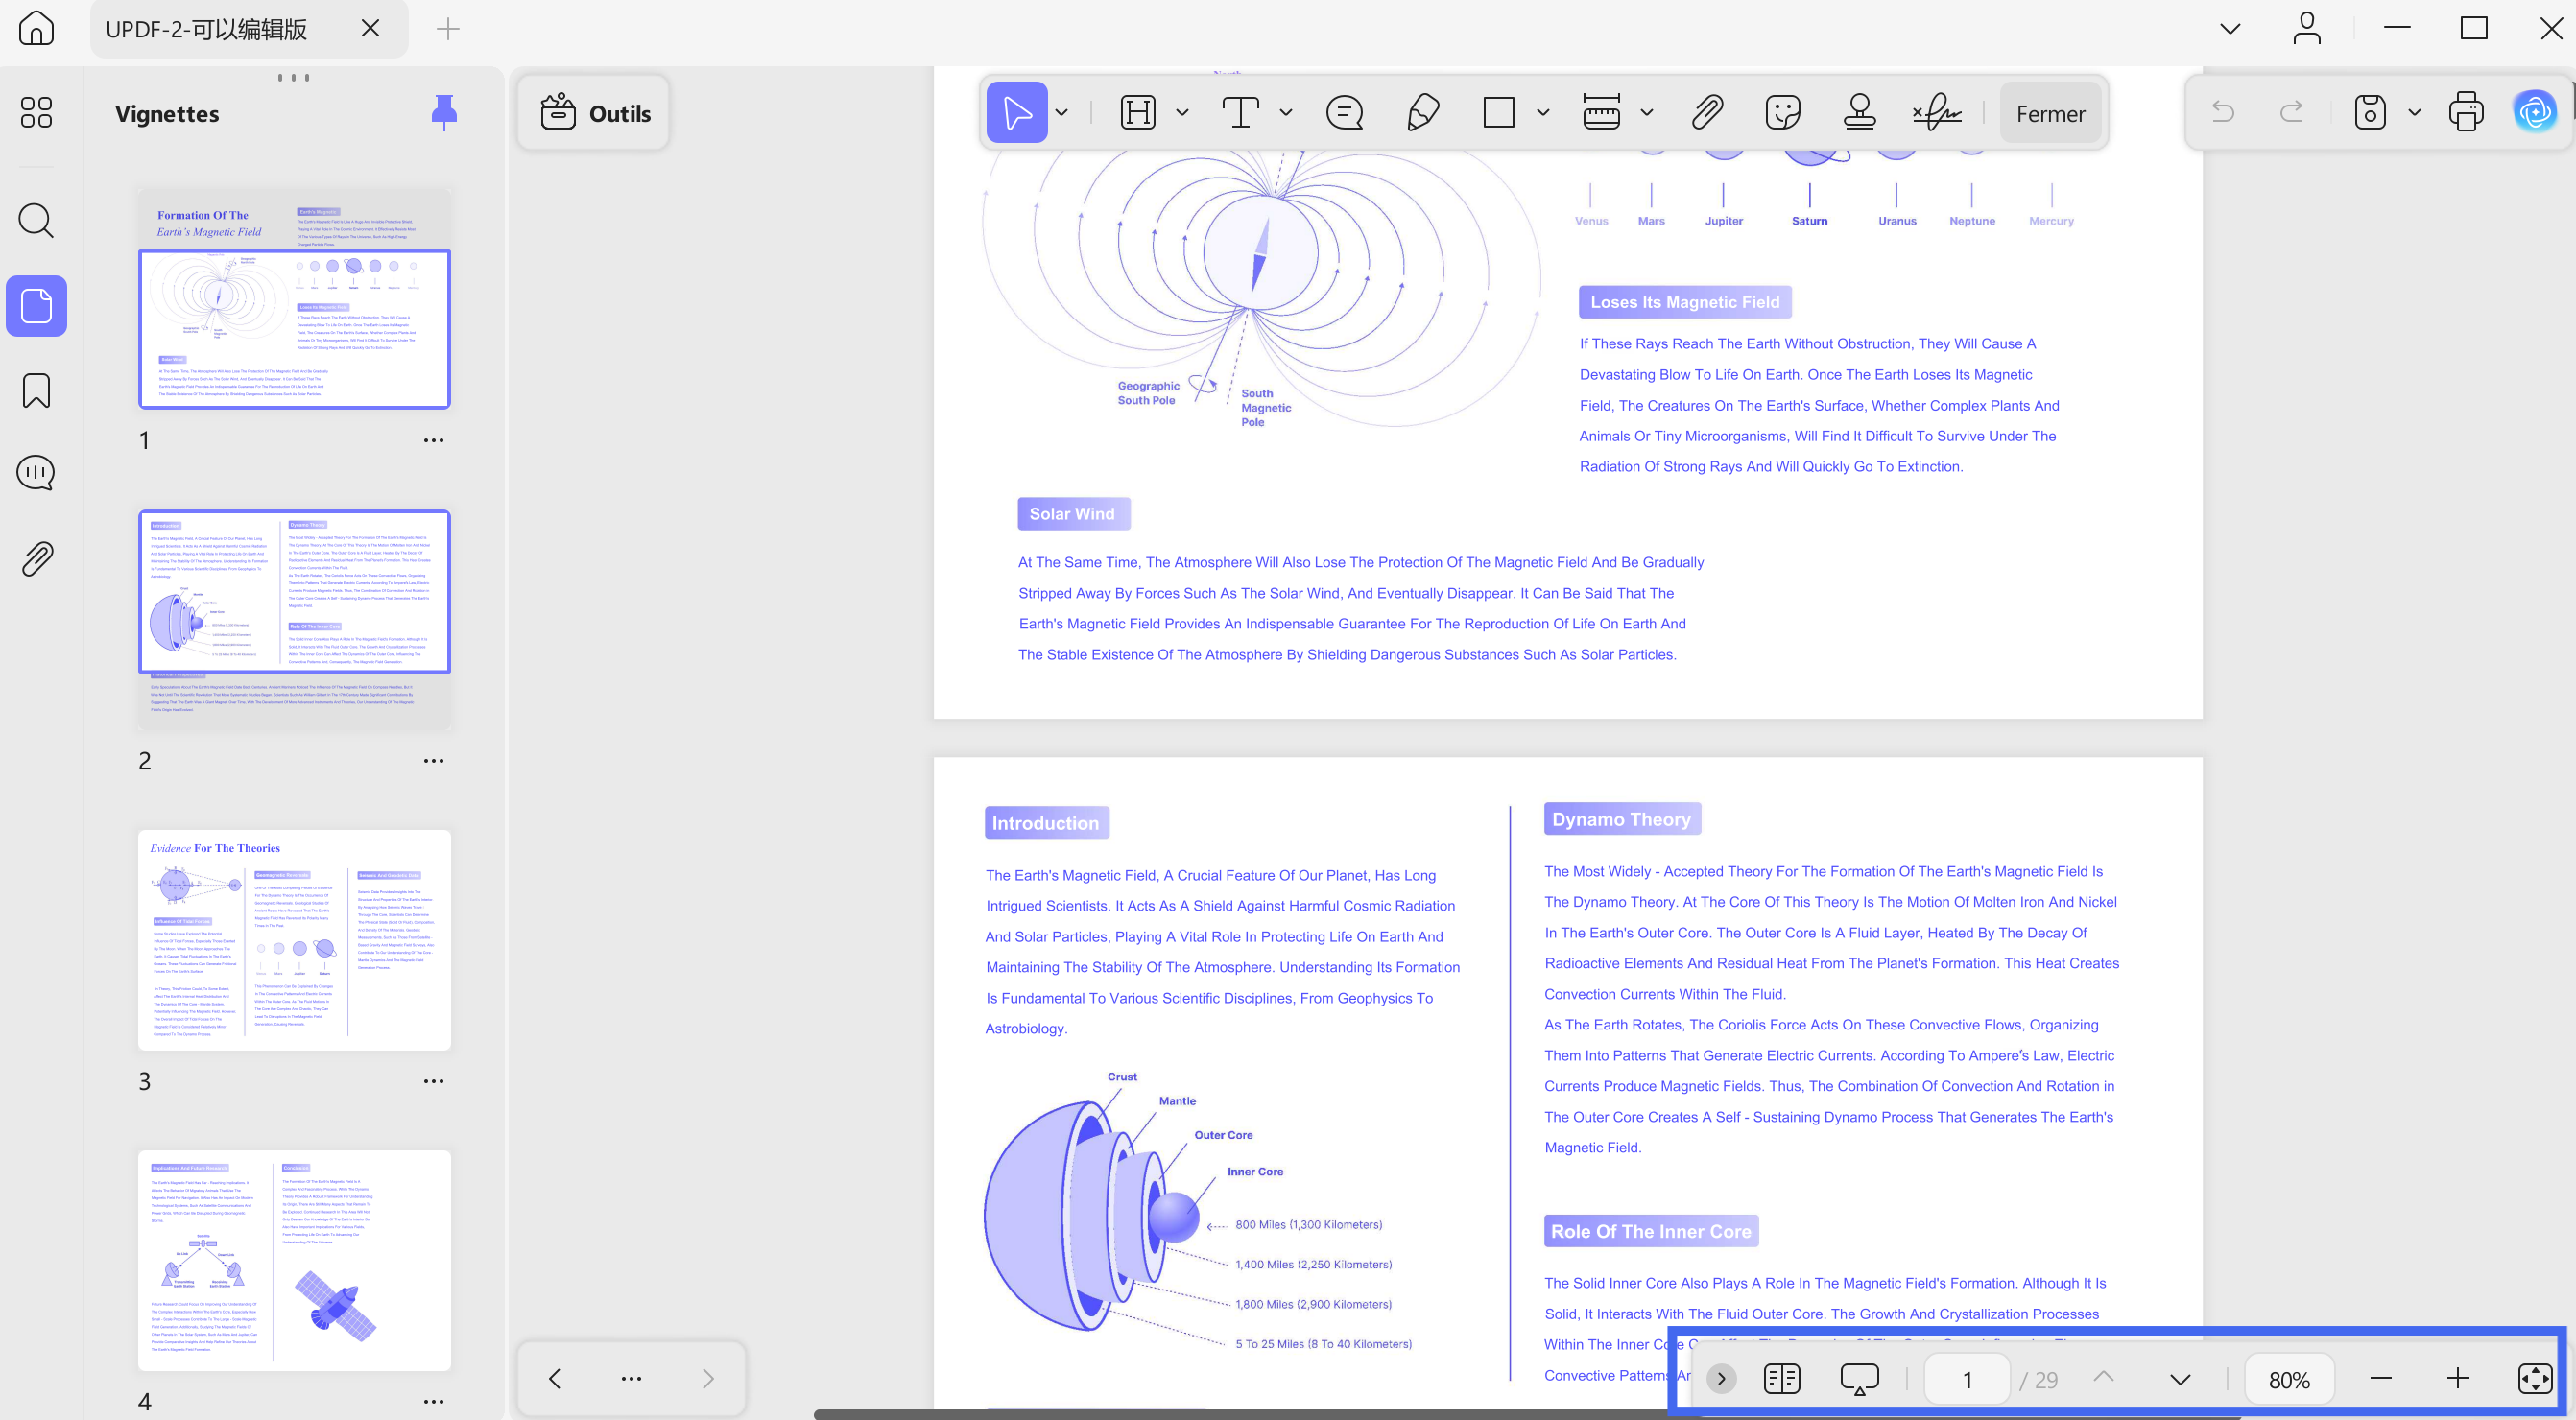Select the text comment tool
The width and height of the screenshot is (2576, 1420).
point(1240,112)
